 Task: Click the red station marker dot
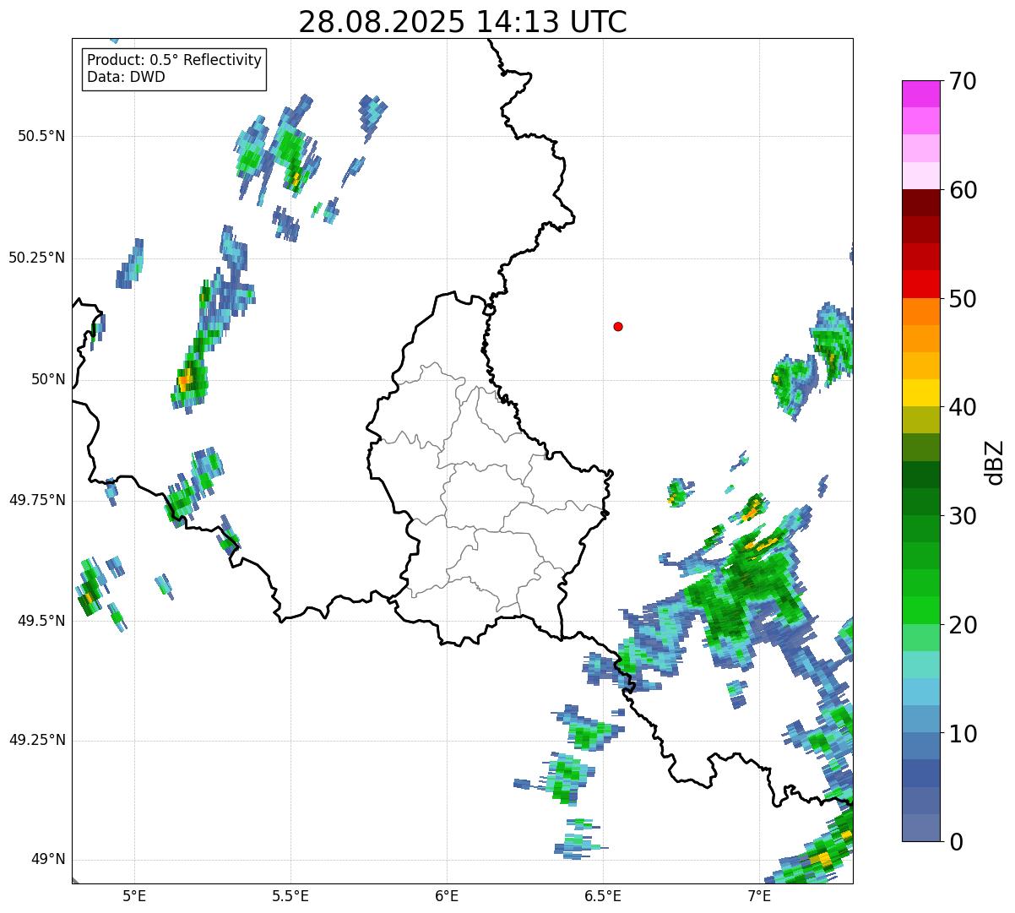click(x=618, y=326)
